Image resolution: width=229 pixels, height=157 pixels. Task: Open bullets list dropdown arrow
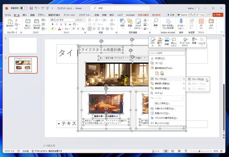point(93,20)
